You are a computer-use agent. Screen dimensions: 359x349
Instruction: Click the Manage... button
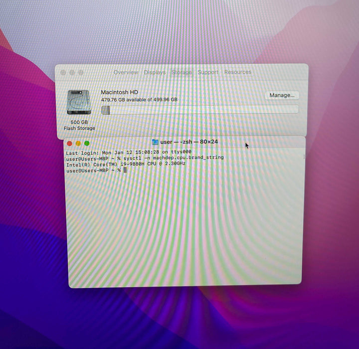[x=282, y=95]
